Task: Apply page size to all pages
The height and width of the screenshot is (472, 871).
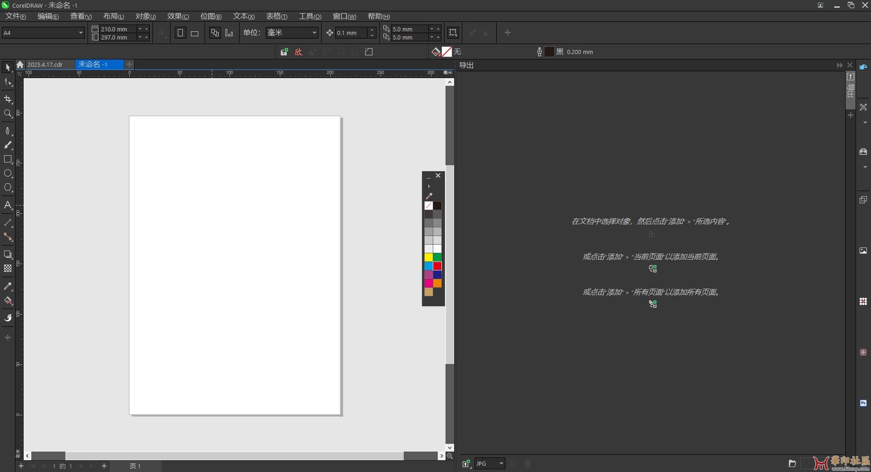Action: pos(215,33)
